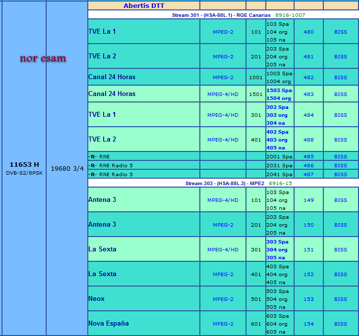Click Canal 24 Horas in the 483 row
Image resolution: width=359 pixels, height=336 pixels.
[x=112, y=94]
